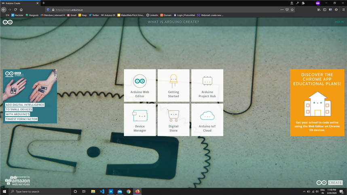Image resolution: width=347 pixels, height=195 pixels.
Task: Click the WHAT IS ARDUINO CREATE? heading link
Action: coord(173,22)
